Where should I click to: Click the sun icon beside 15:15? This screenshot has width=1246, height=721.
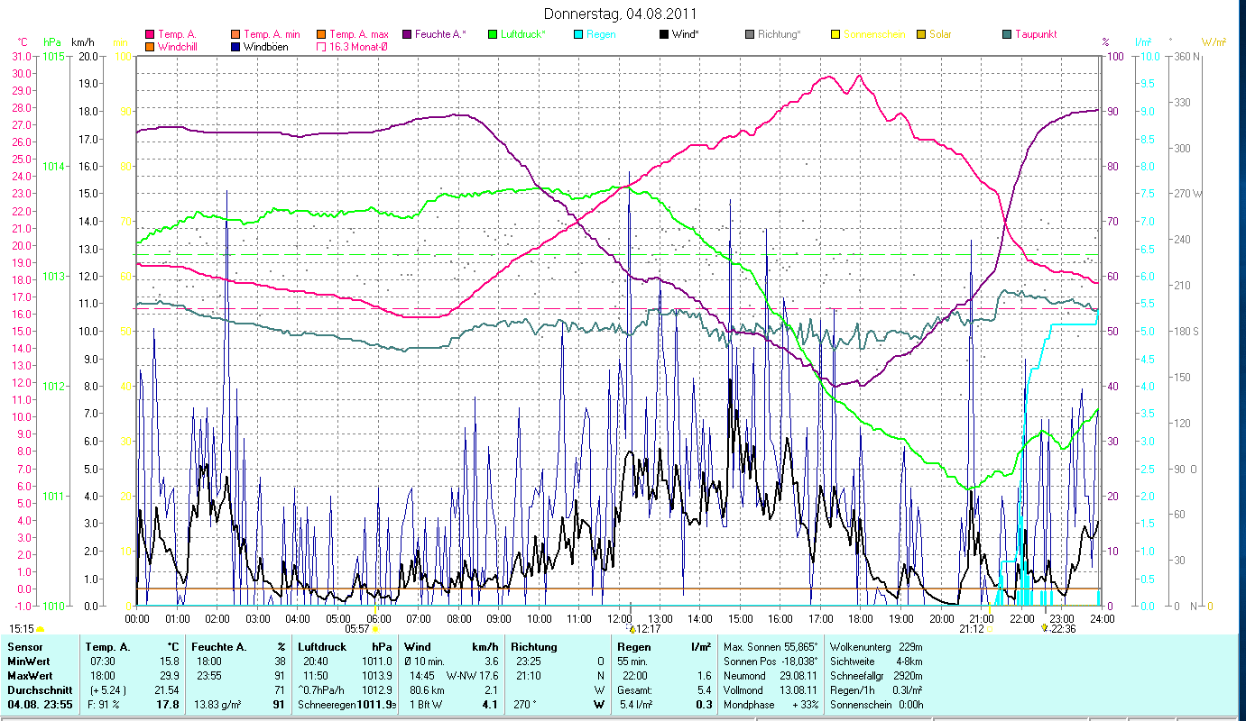point(40,629)
